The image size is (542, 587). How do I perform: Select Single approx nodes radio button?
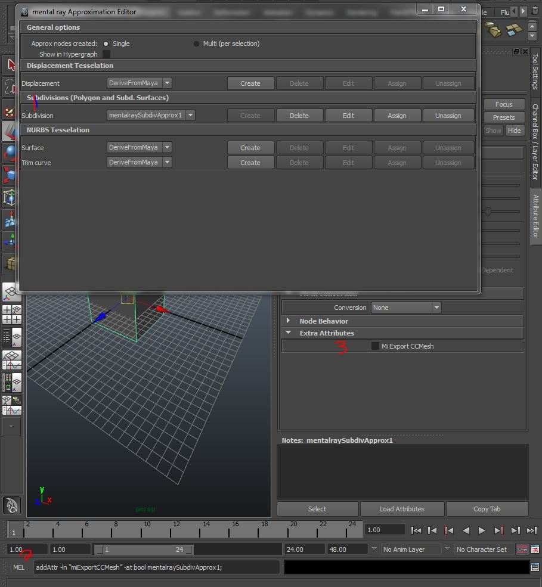pos(106,44)
